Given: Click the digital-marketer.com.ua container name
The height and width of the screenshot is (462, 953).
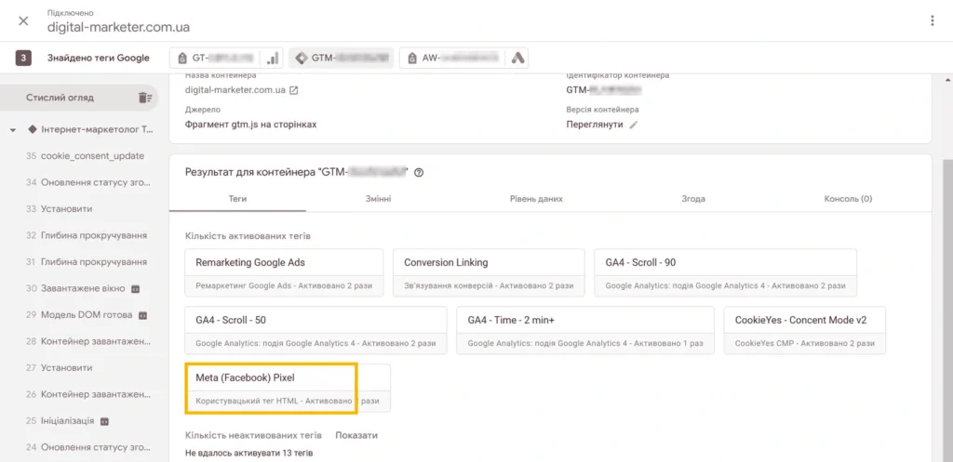Looking at the screenshot, I should tap(235, 90).
